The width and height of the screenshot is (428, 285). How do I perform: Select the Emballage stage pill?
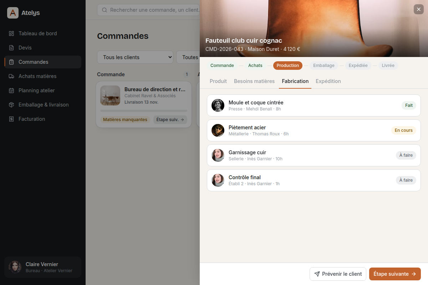(x=324, y=66)
